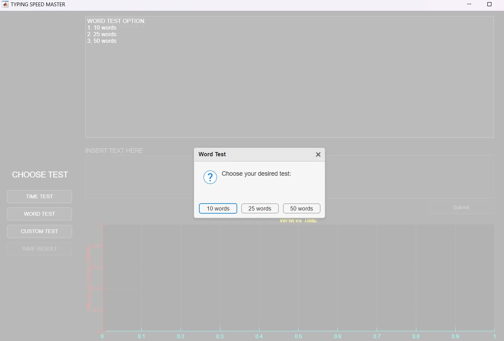The height and width of the screenshot is (341, 504).
Task: Click the 0.5 x-axis tick label
Action: pos(298,336)
